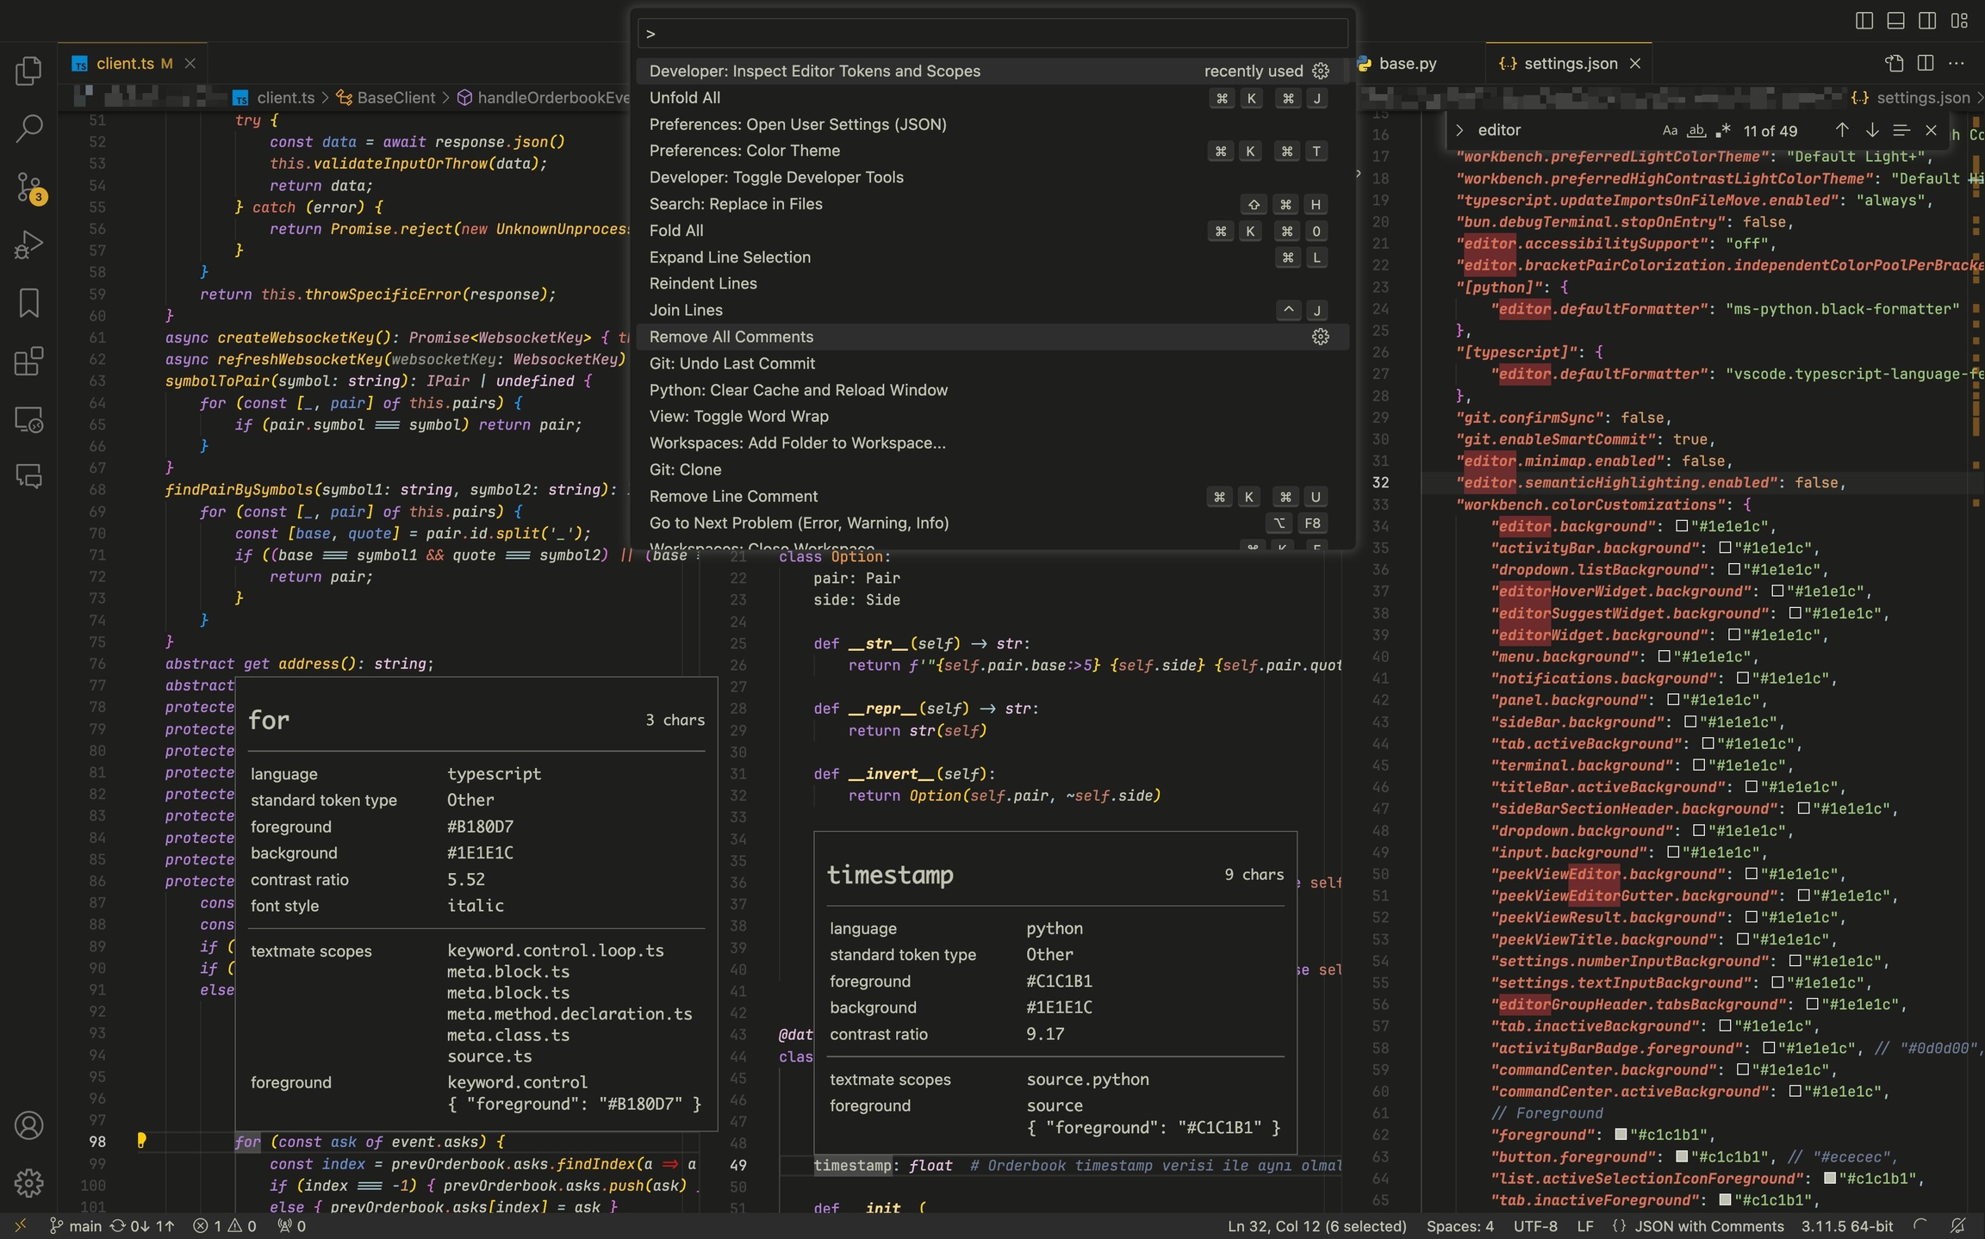Switch to the base.py tab

coord(1406,64)
